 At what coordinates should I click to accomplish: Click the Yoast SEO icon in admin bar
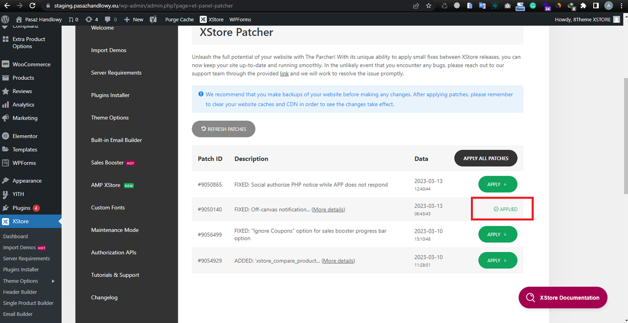[154, 20]
